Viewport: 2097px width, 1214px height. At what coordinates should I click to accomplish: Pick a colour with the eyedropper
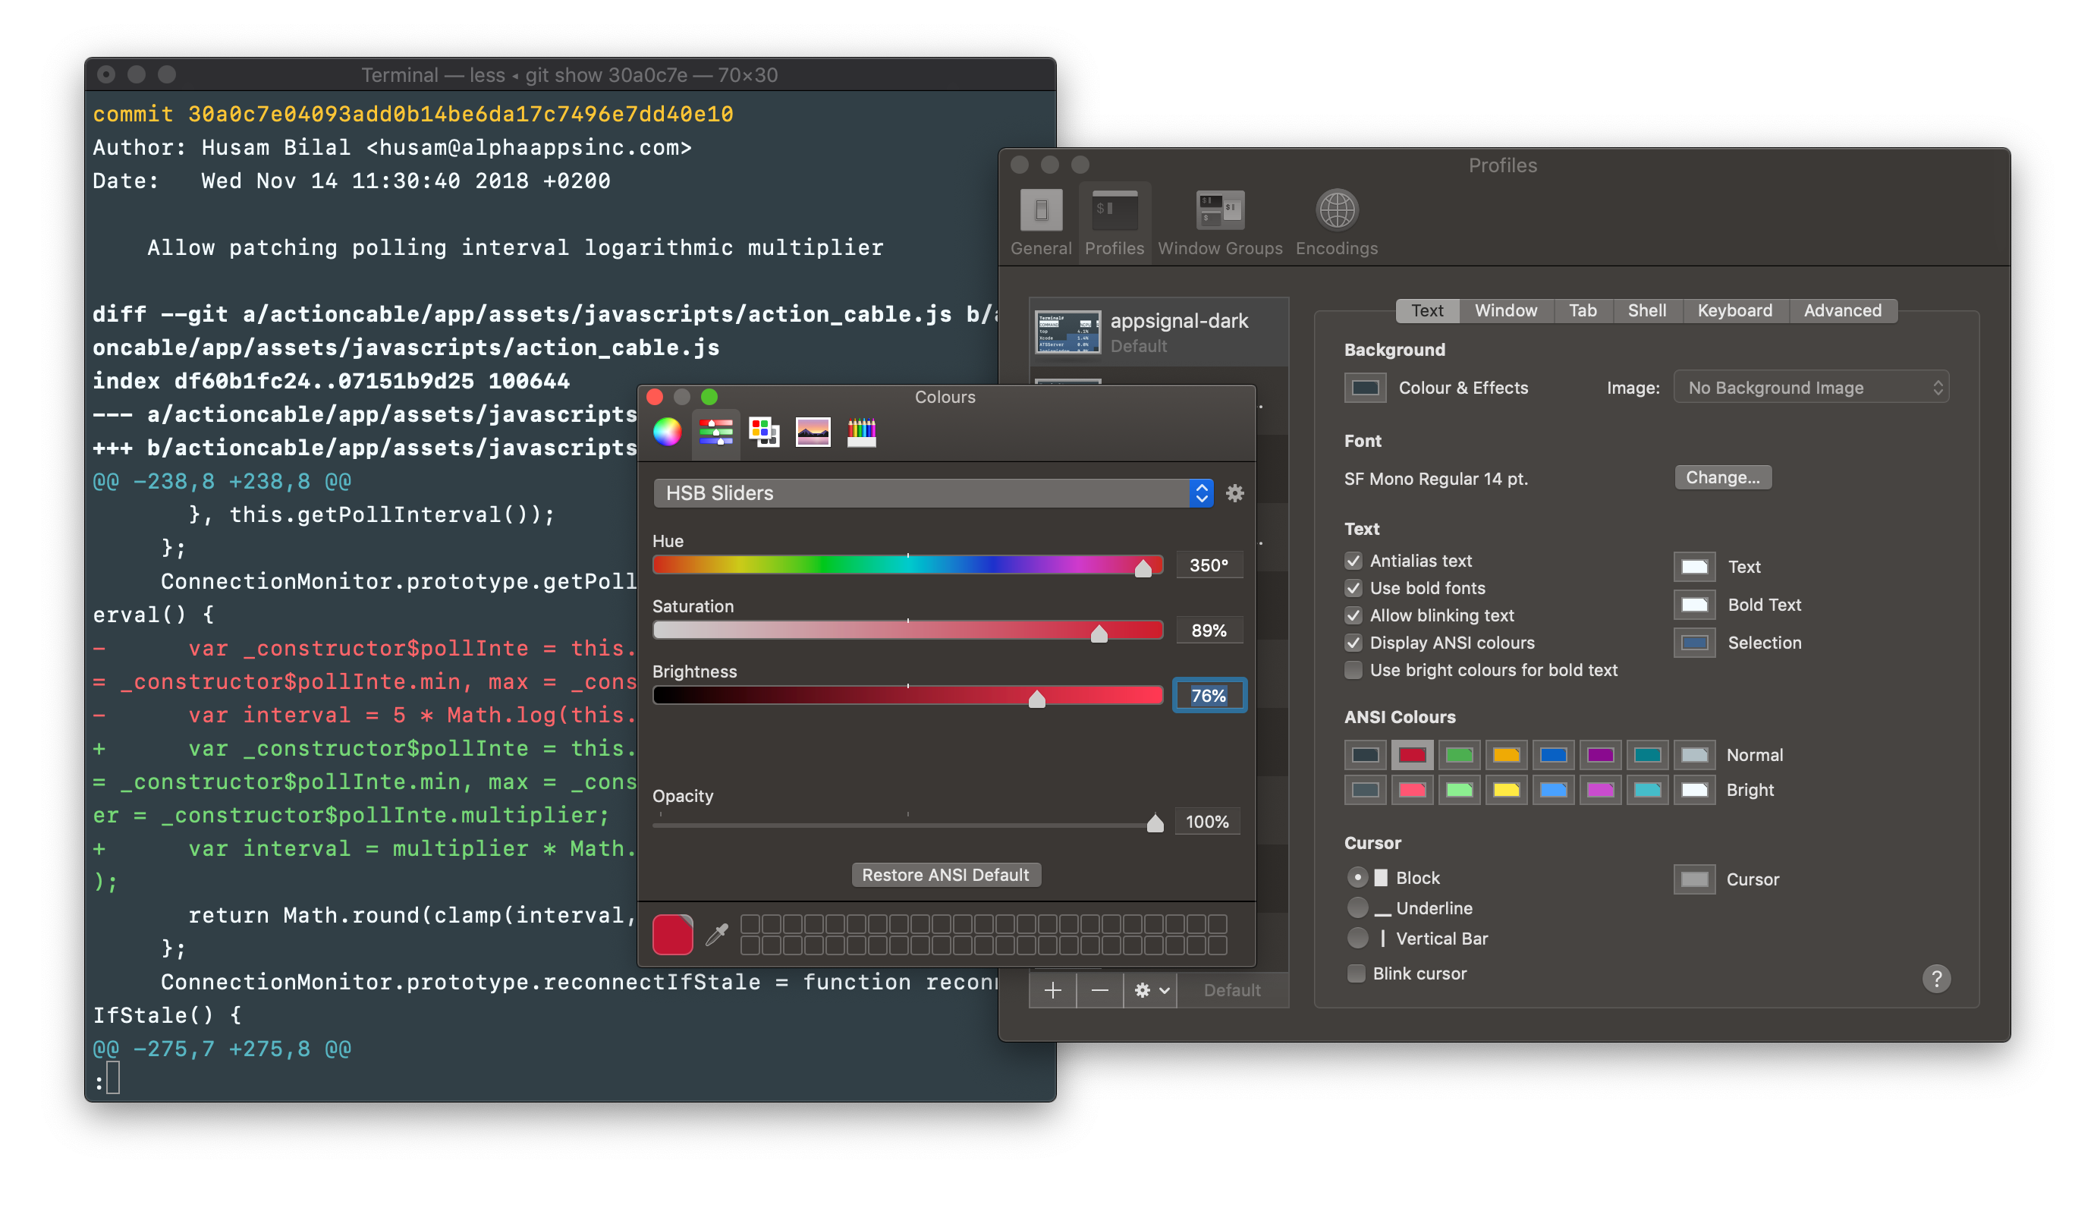[x=717, y=933]
